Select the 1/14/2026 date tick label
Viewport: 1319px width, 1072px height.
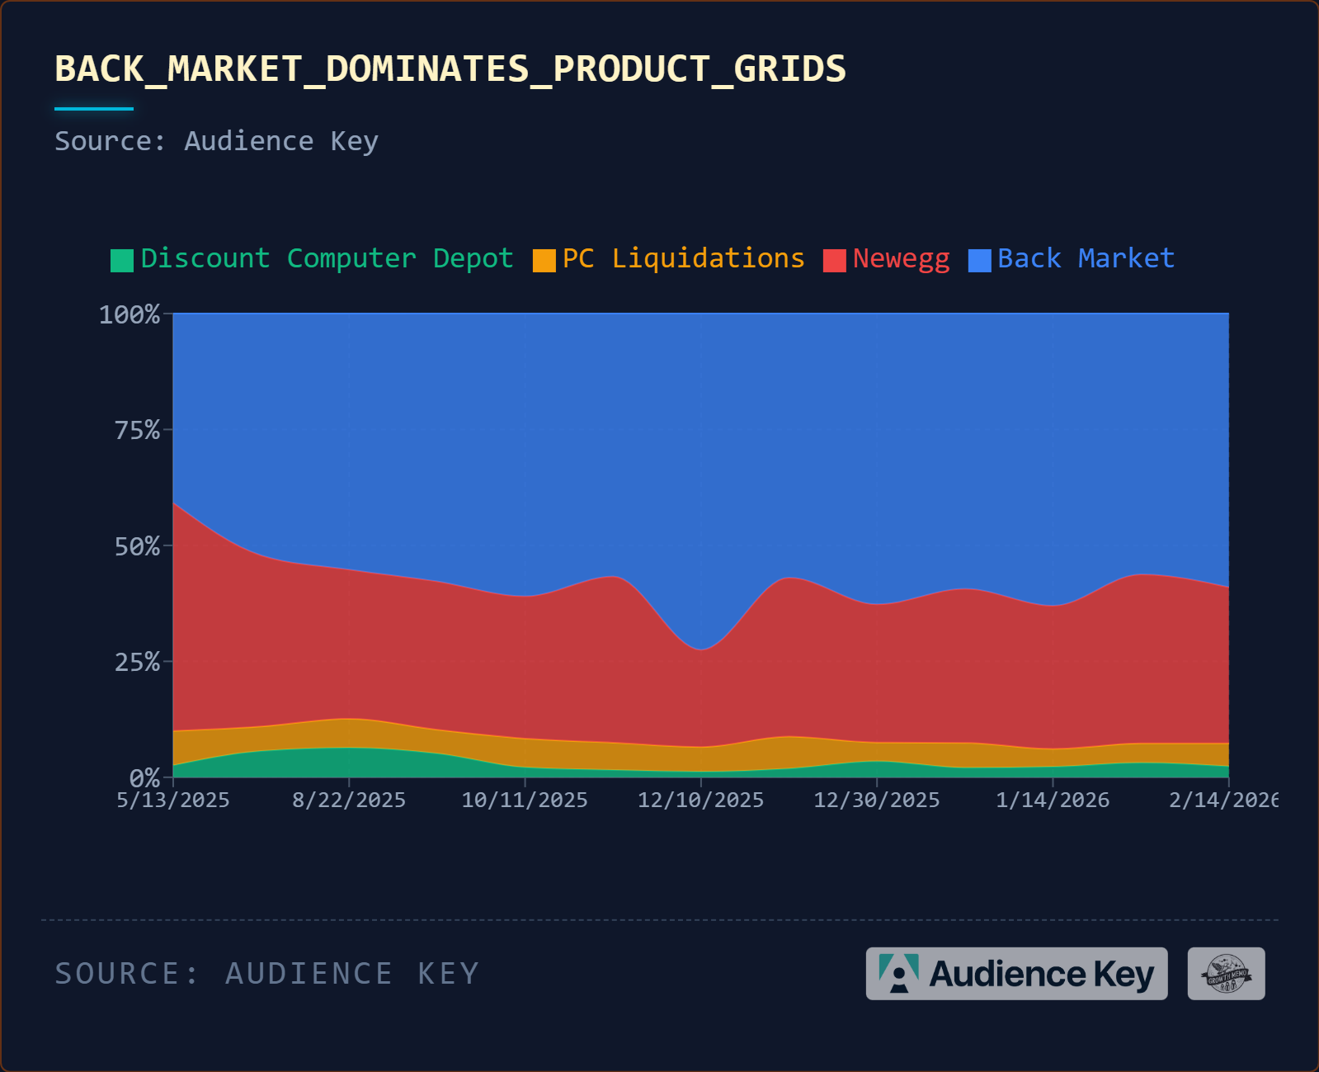(1053, 800)
